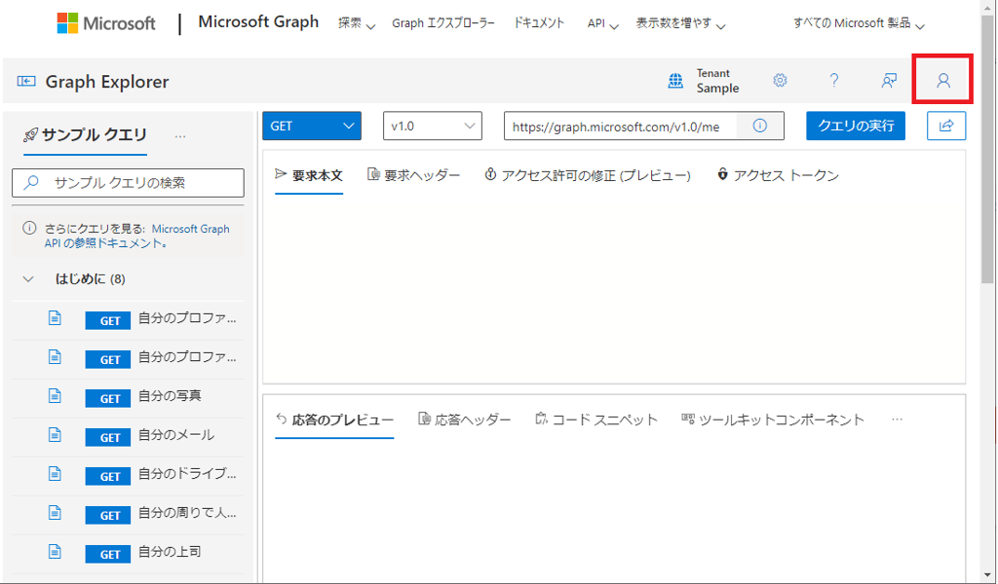Open the document icon for 自分のドライブ…
998x584 pixels.
[56, 473]
